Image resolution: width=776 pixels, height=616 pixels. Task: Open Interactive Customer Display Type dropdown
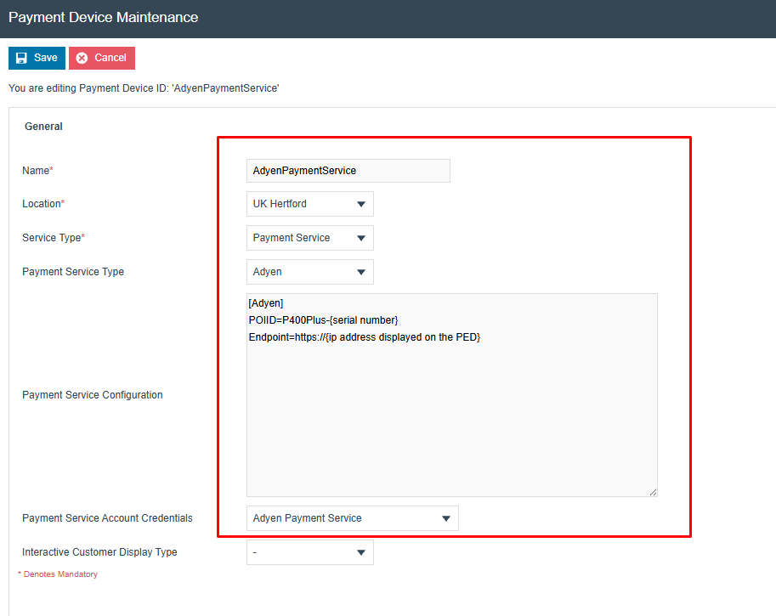[310, 552]
